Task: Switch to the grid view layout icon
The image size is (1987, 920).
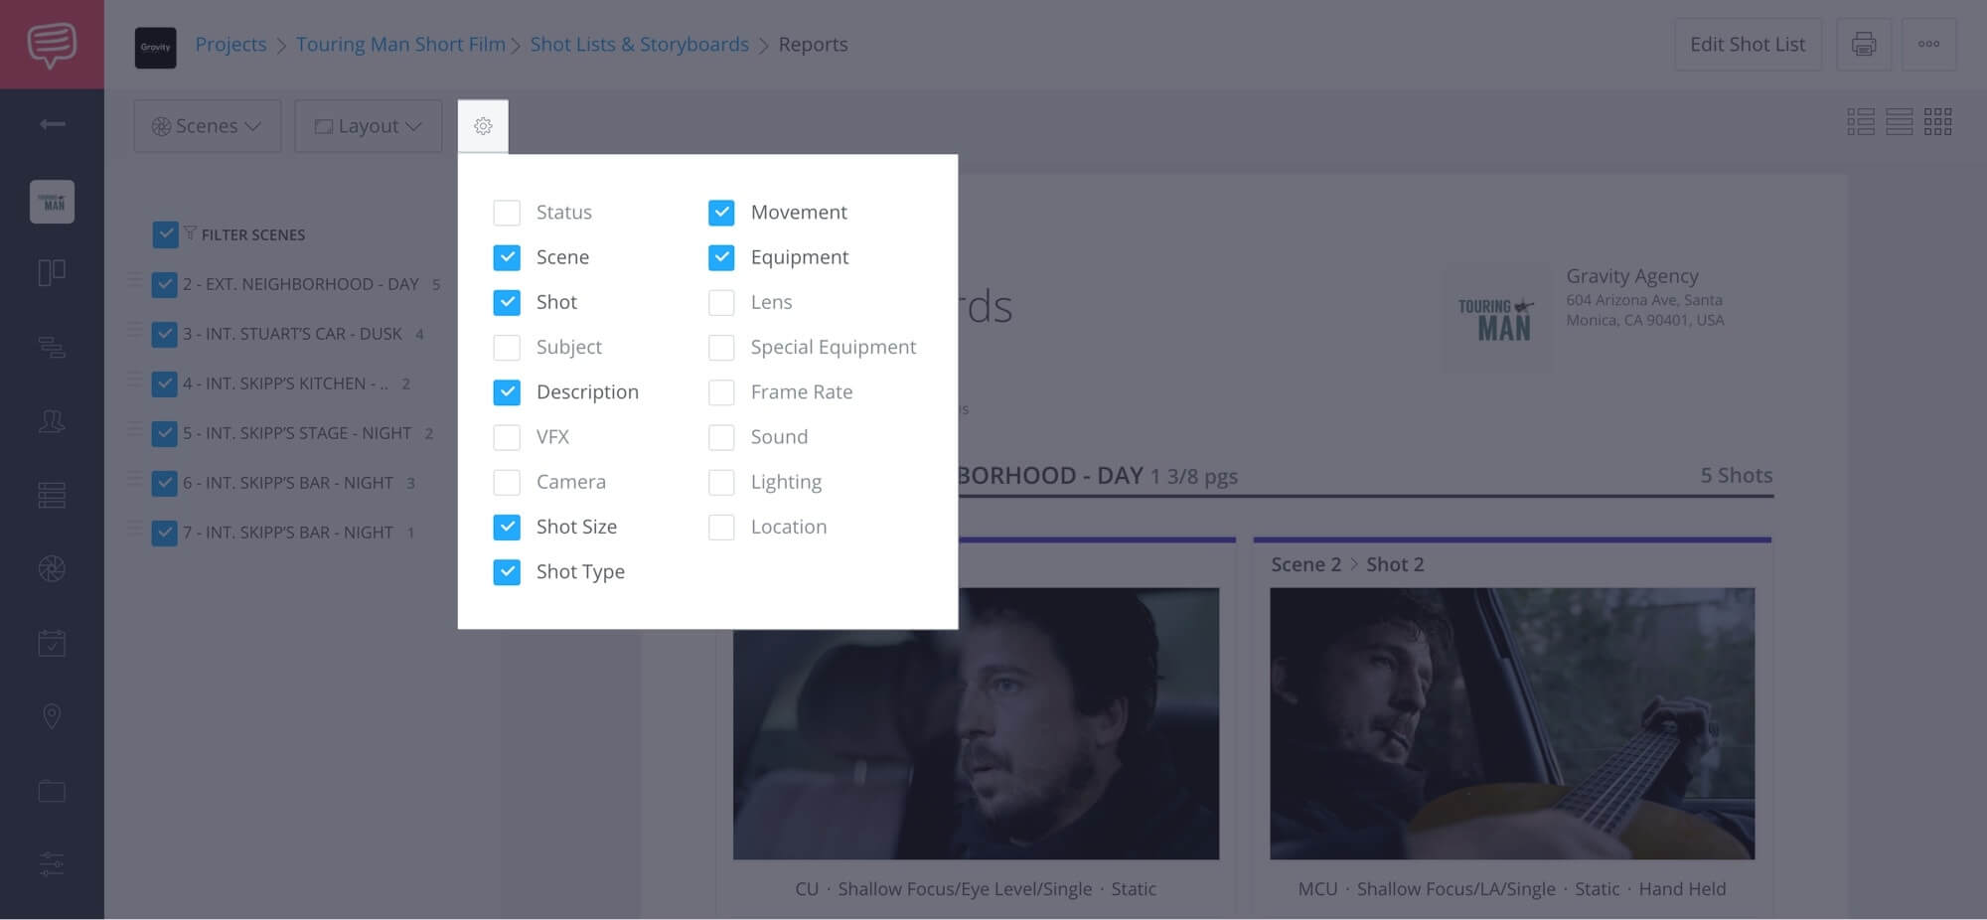Action: pyautogui.click(x=1937, y=122)
